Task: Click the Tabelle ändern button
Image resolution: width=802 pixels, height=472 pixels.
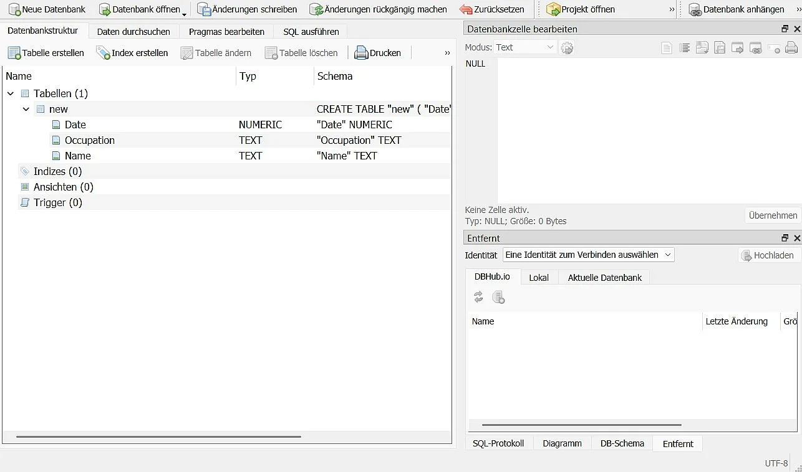Action: (x=216, y=53)
